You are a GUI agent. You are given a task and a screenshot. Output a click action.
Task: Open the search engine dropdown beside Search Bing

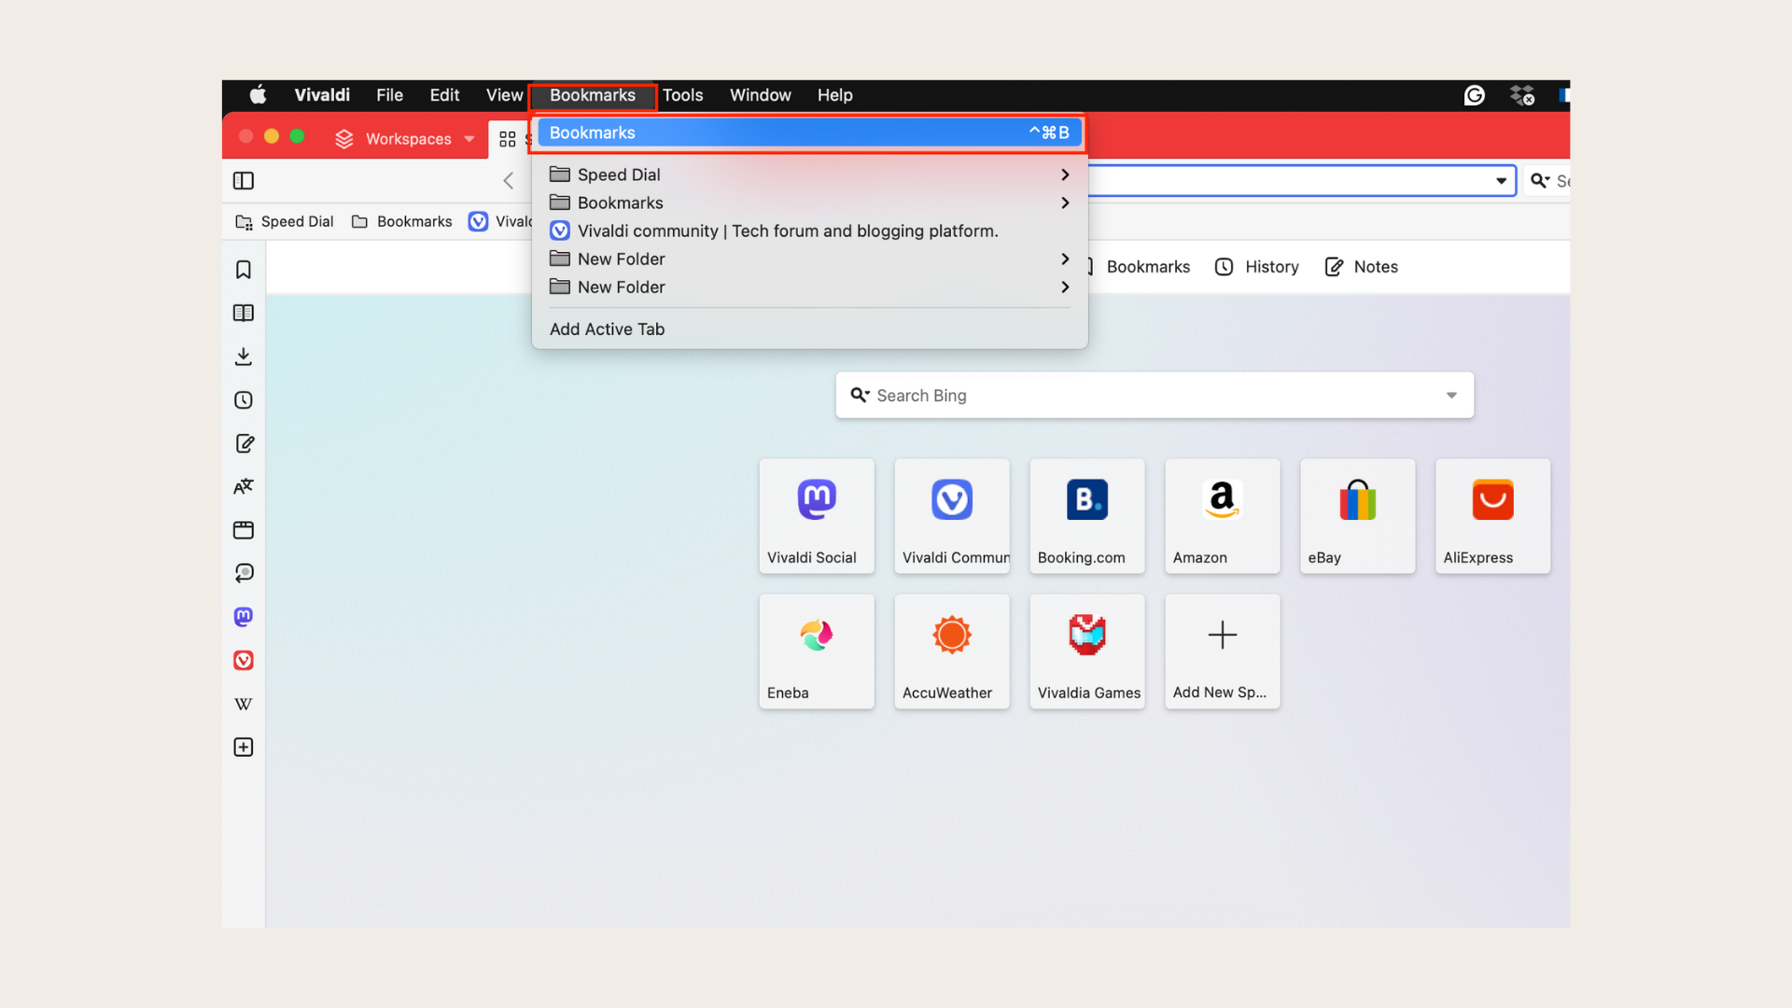tap(1451, 395)
